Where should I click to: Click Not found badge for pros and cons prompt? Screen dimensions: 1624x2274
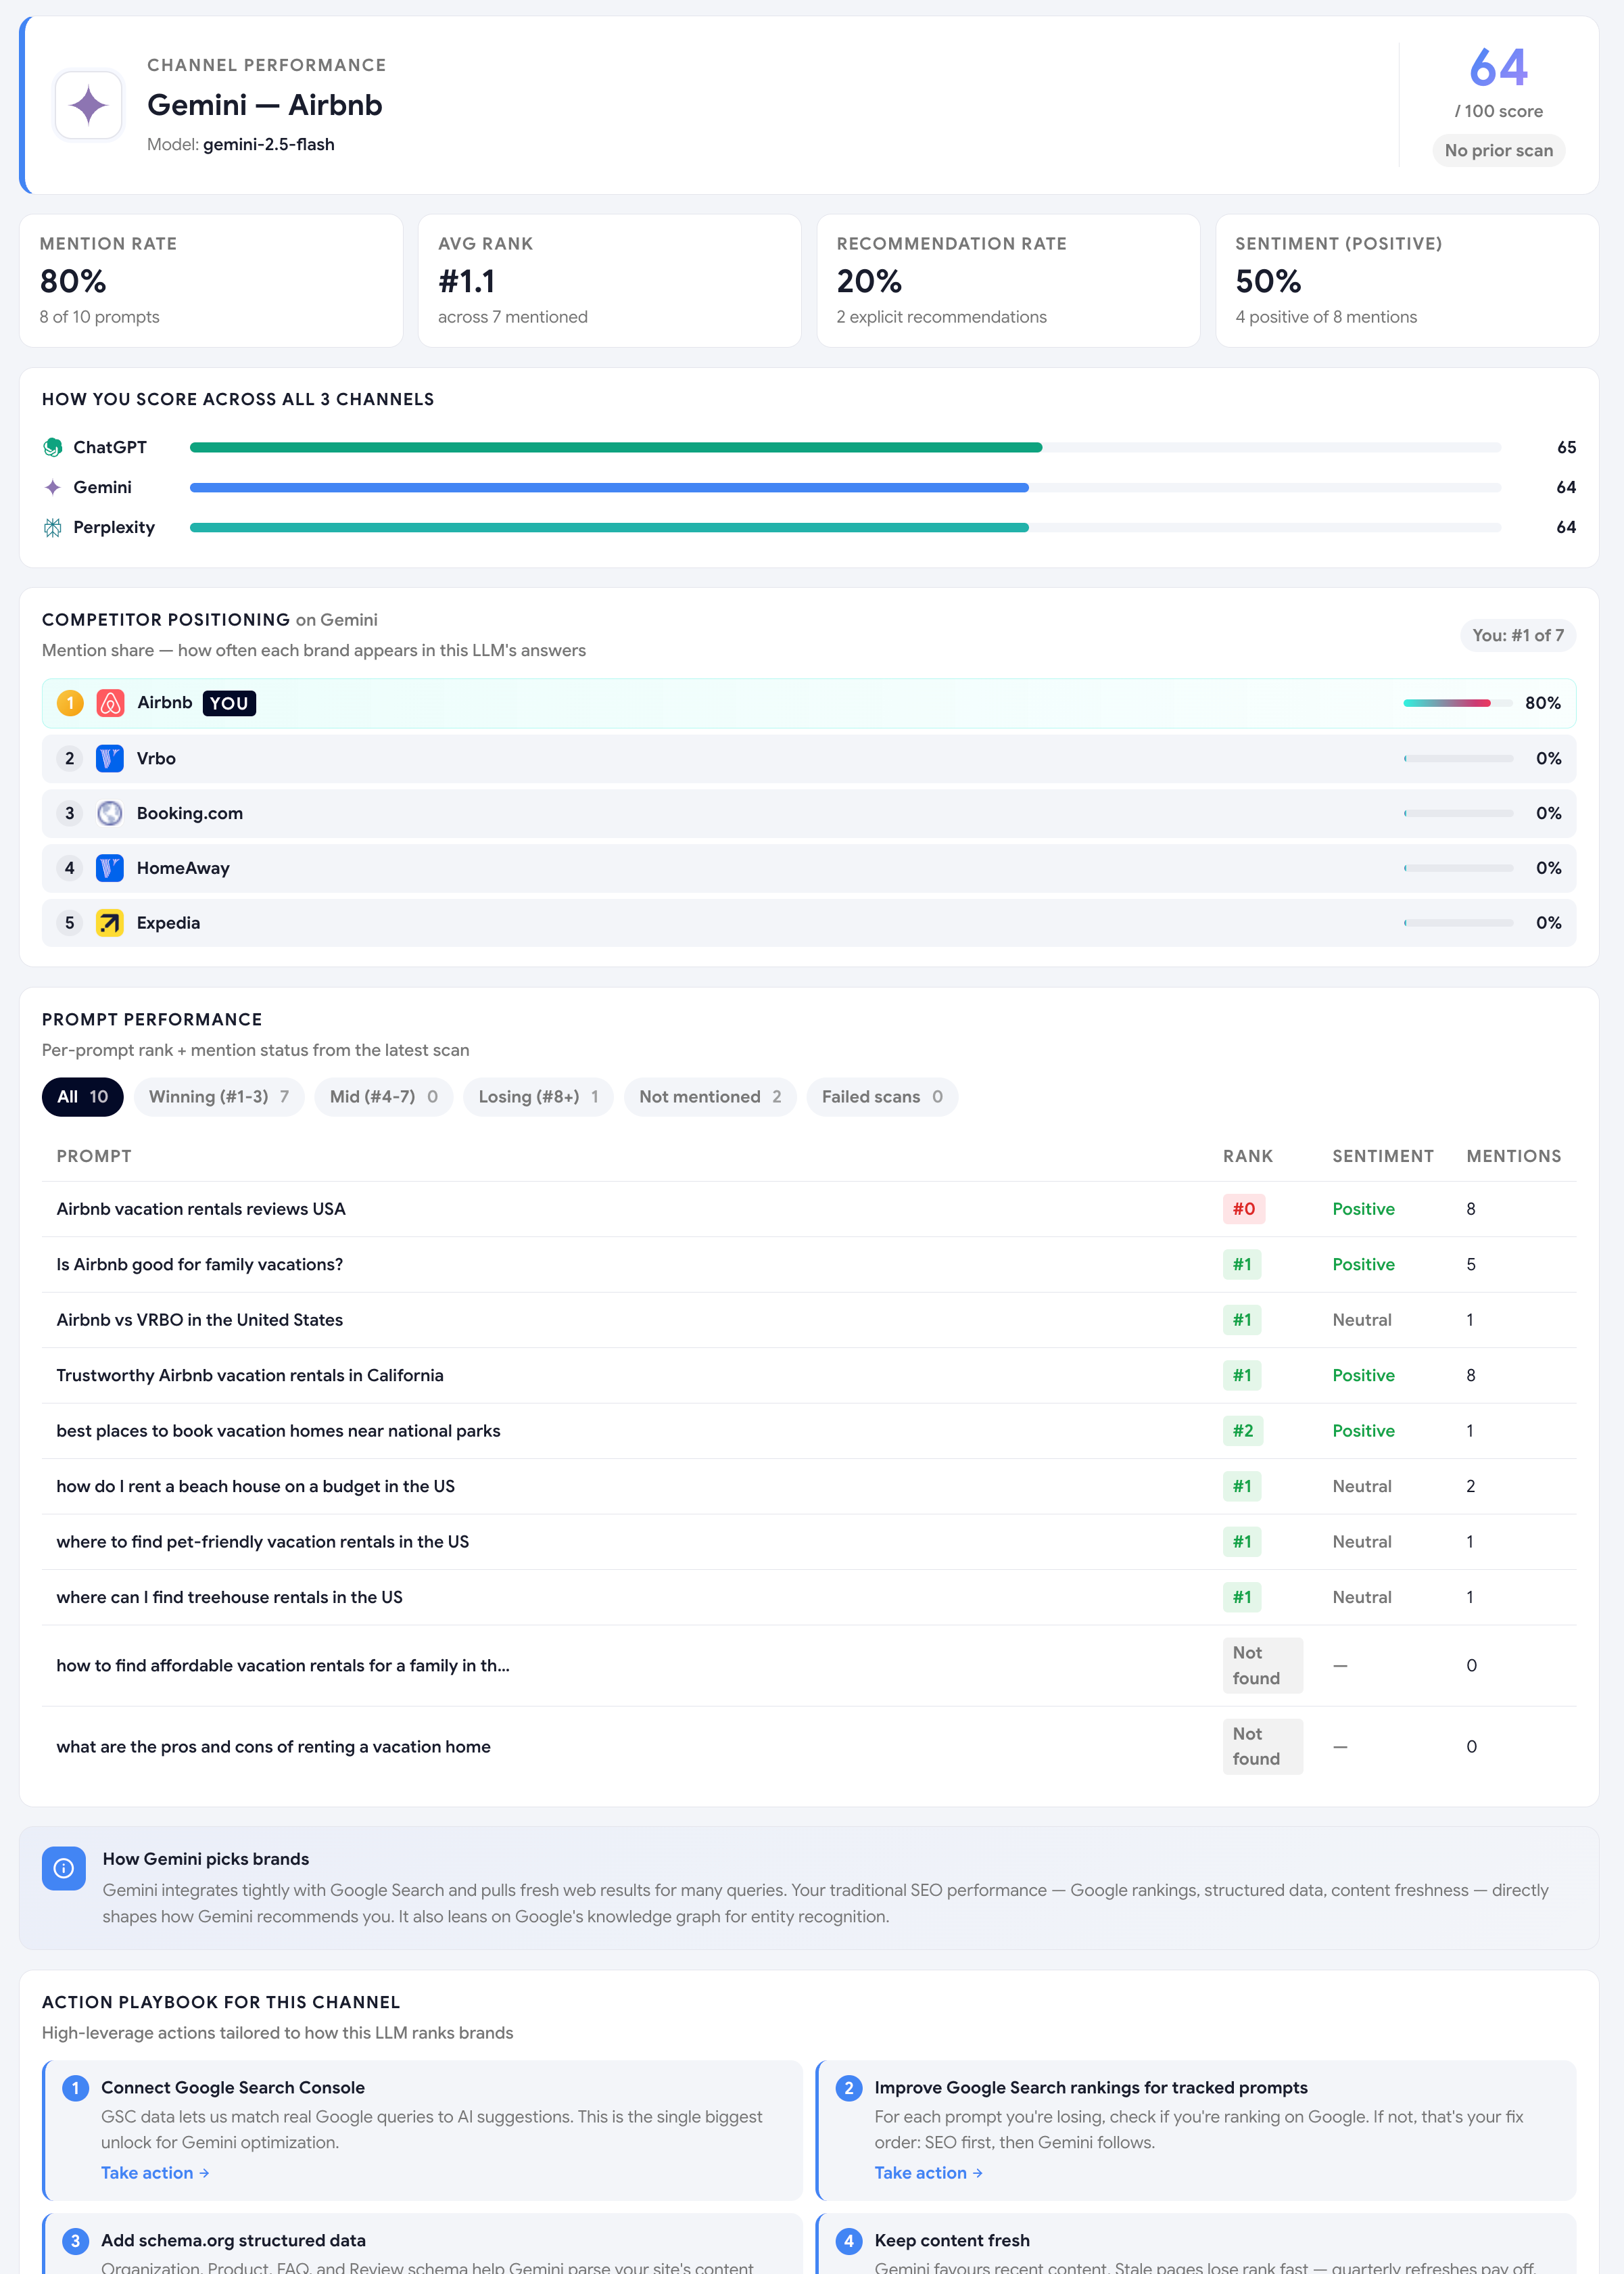pos(1262,1747)
